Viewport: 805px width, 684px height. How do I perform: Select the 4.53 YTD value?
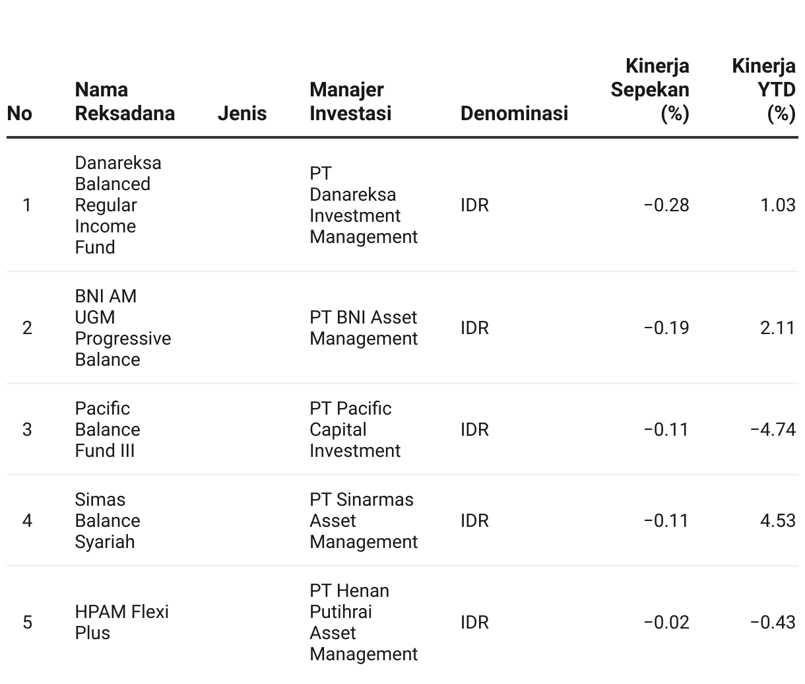777,520
